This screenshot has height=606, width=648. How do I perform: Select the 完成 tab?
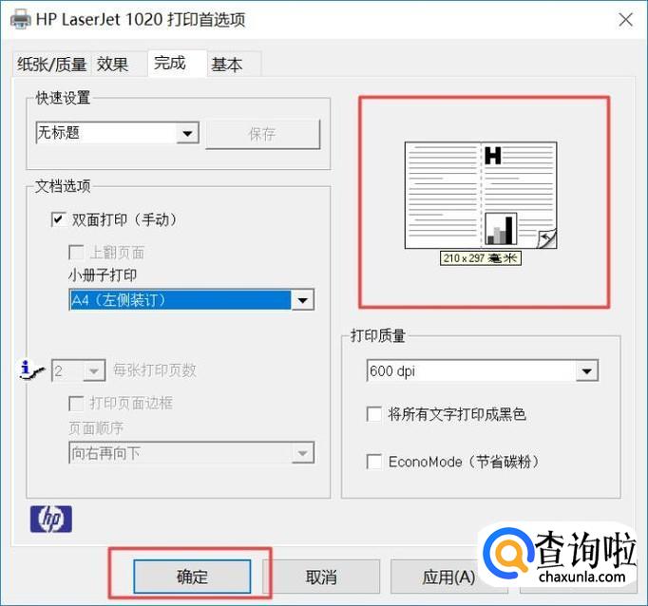(170, 64)
